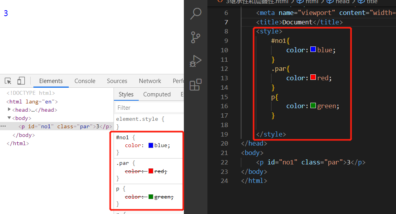
Task: Click line number 8 in the editor gutter
Action: 226,31
